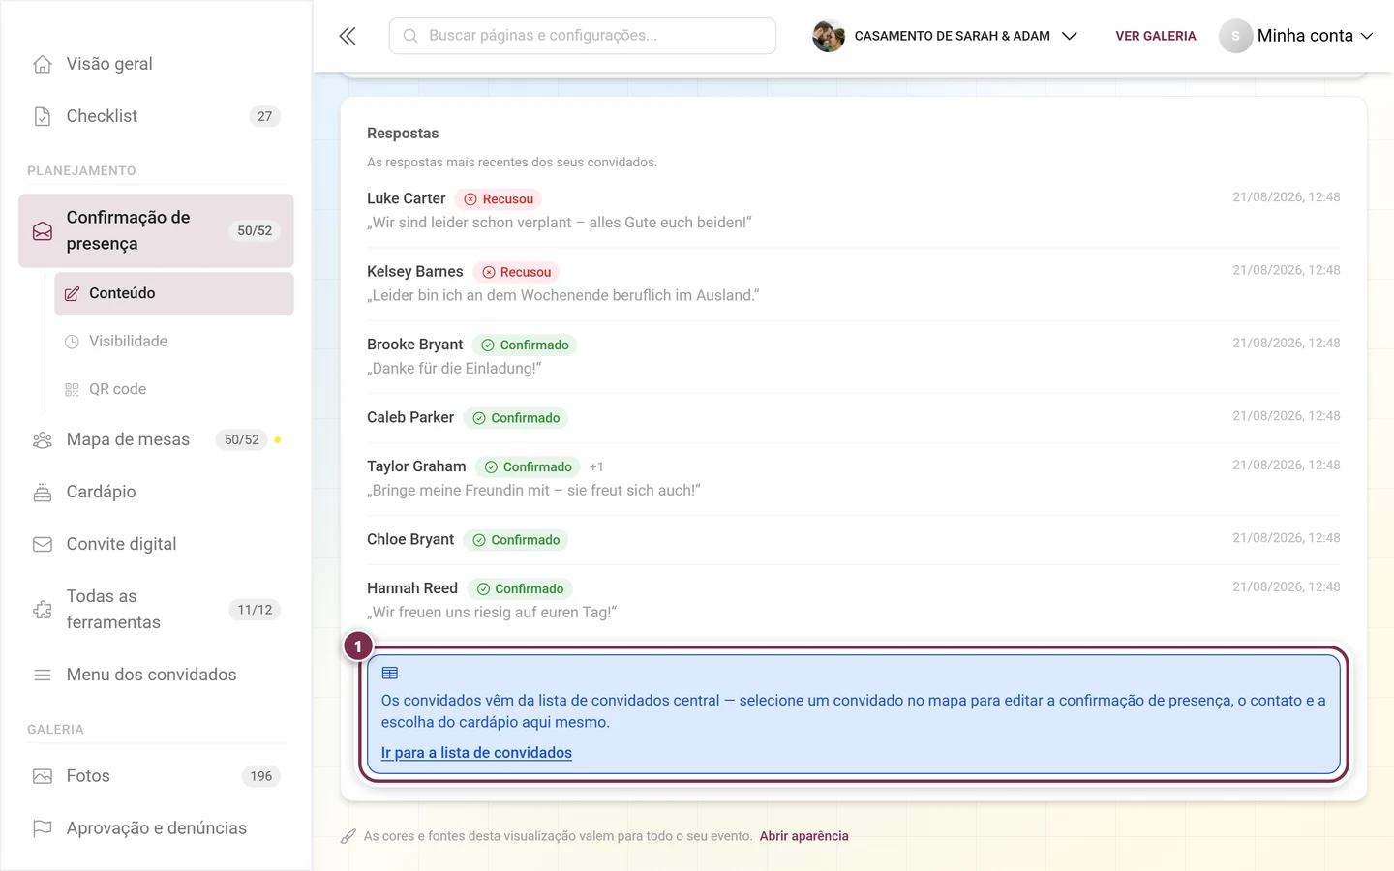The width and height of the screenshot is (1394, 871).
Task: Follow the Ir para a lista de convidados link
Action: pos(476,753)
